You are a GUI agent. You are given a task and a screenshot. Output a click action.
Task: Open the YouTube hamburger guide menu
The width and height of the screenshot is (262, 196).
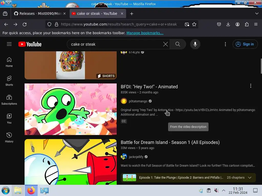pos(9,44)
